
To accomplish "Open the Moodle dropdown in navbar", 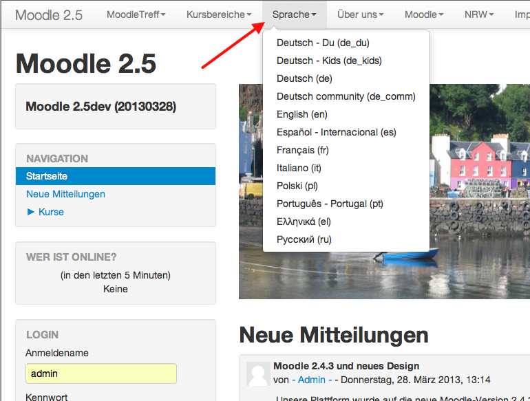I will pyautogui.click(x=424, y=14).
